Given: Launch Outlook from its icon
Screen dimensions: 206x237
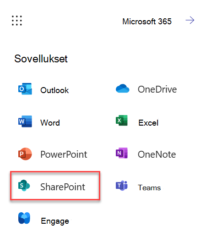Looking at the screenshot, I should click(25, 89).
